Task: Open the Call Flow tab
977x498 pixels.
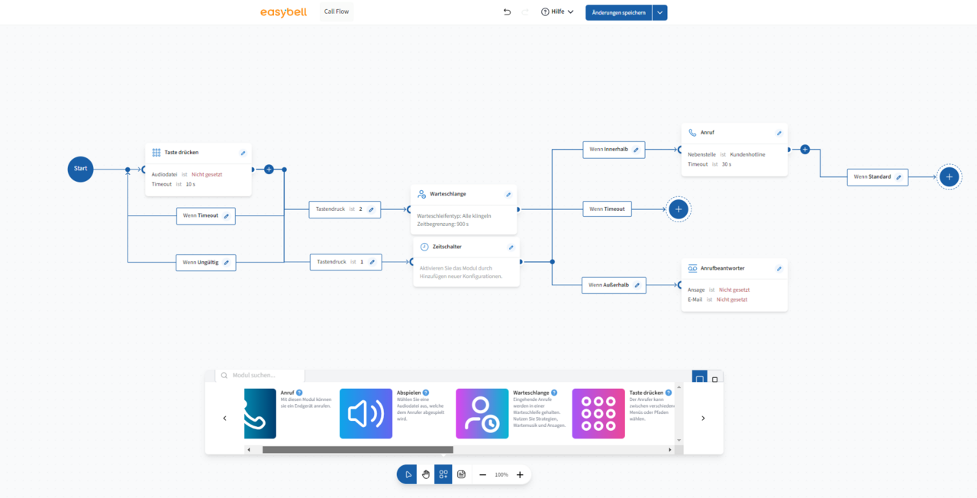Action: [x=337, y=11]
